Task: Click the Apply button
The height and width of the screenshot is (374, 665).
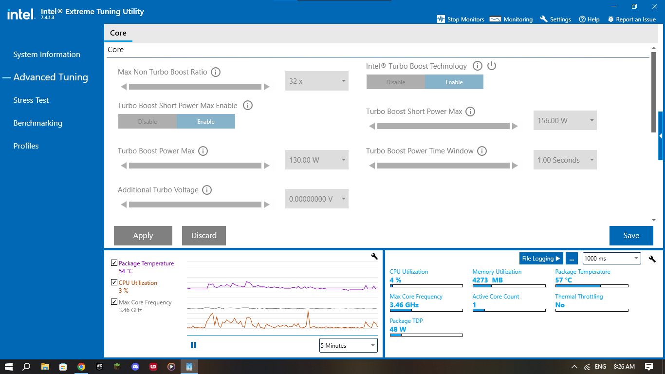Action: click(x=143, y=236)
